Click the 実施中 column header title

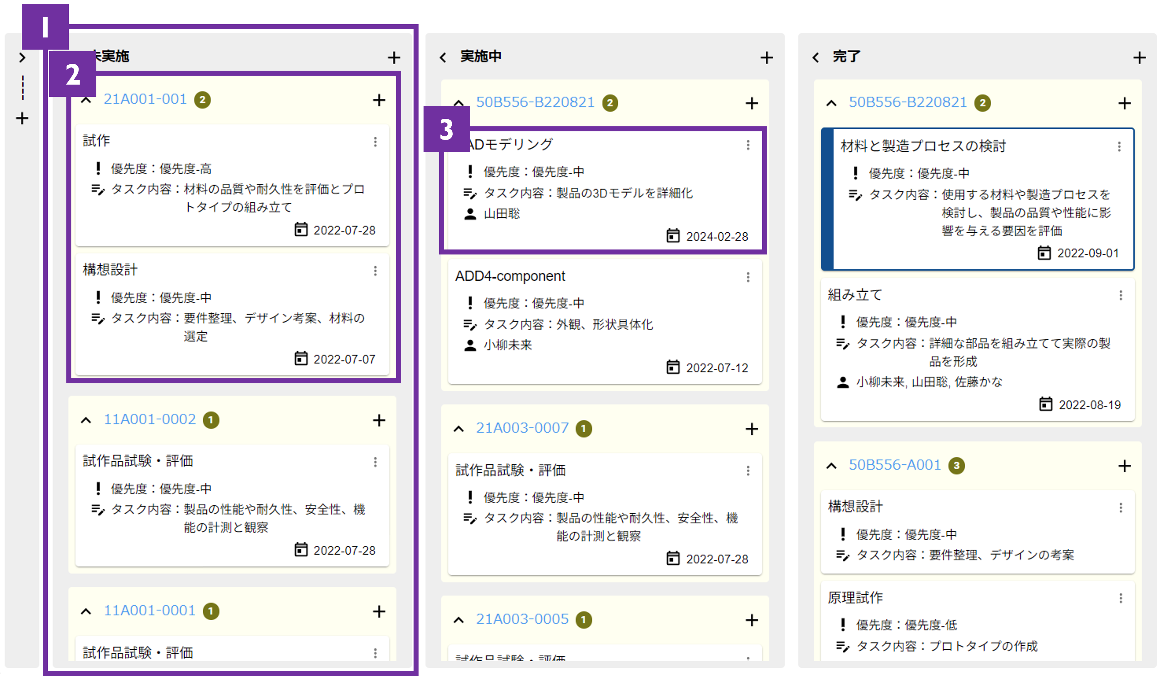click(x=481, y=56)
